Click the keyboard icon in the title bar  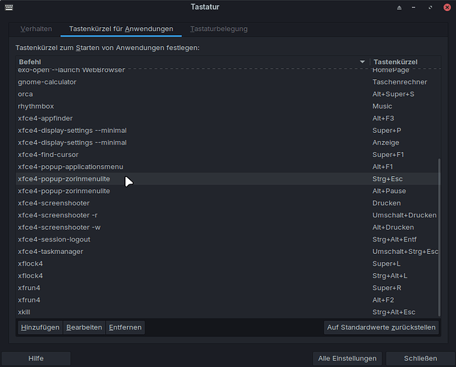[8, 7]
